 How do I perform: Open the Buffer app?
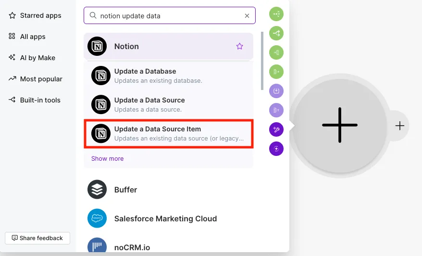coord(169,190)
